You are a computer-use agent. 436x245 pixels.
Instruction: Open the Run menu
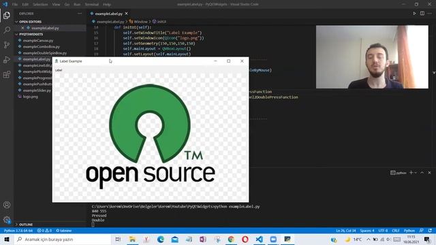pyautogui.click(x=77, y=5)
